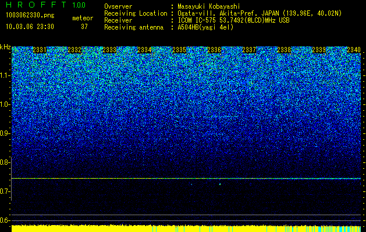366x232 pixels.
Task: Click the 2335 time marker
Action: click(x=179, y=50)
